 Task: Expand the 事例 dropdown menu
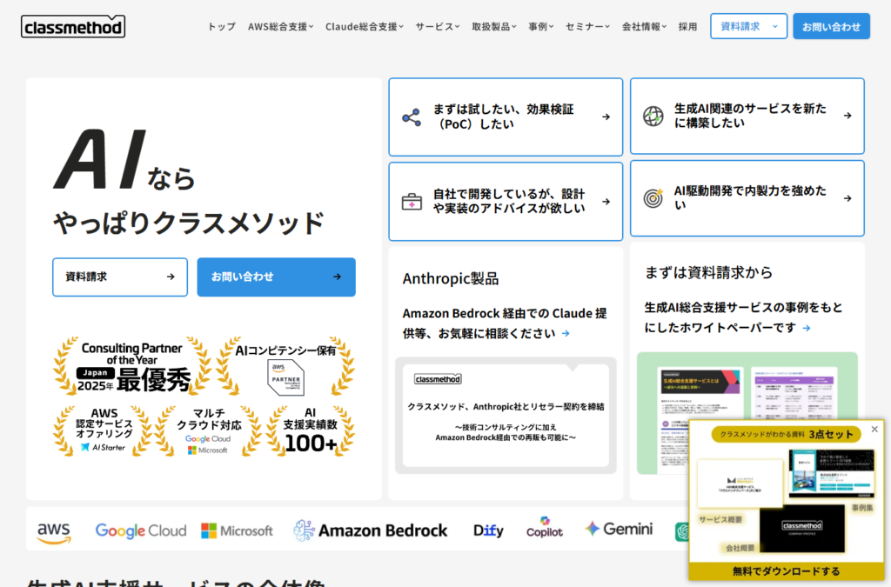(541, 27)
